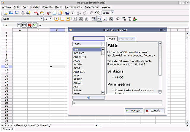Toggle align bottom

point(105,19)
